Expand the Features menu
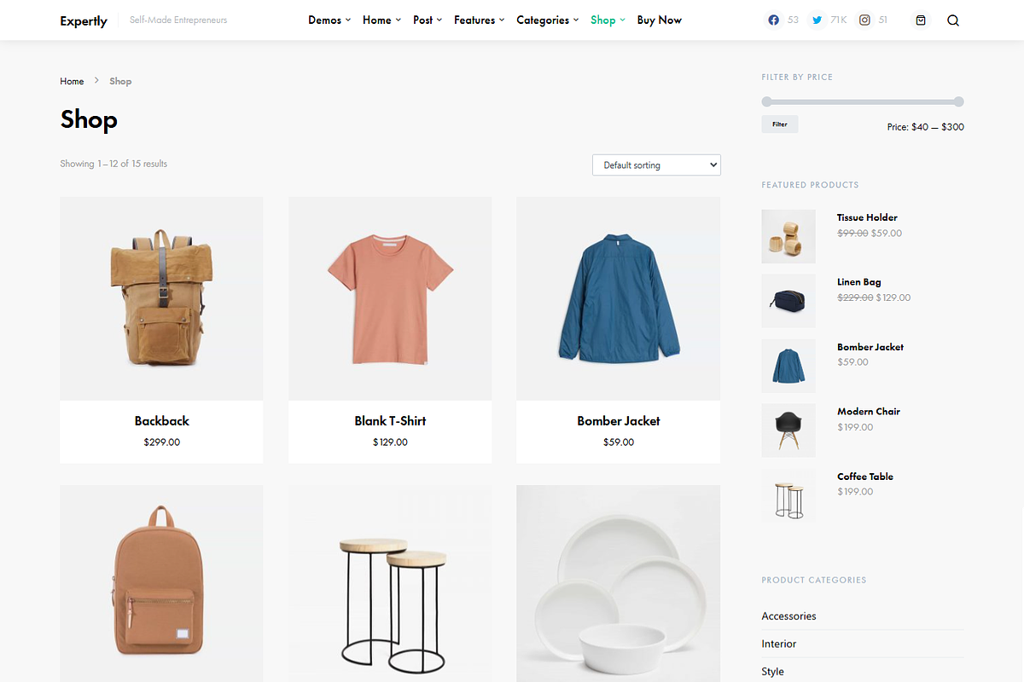The image size is (1024, 682). click(x=479, y=20)
